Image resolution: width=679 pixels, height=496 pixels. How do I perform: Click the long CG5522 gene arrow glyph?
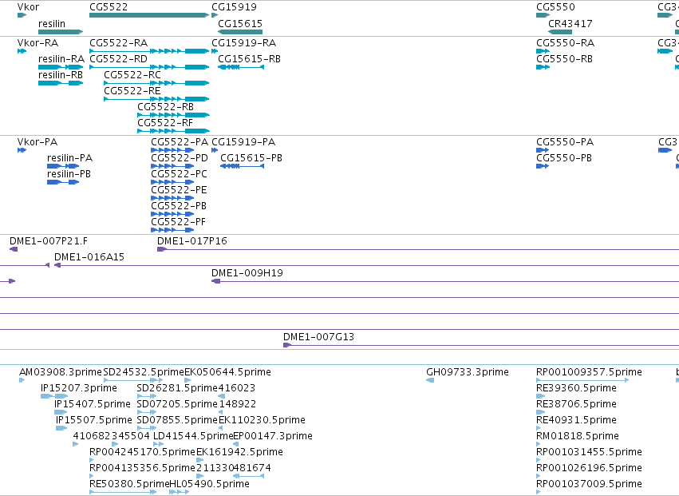pos(149,15)
